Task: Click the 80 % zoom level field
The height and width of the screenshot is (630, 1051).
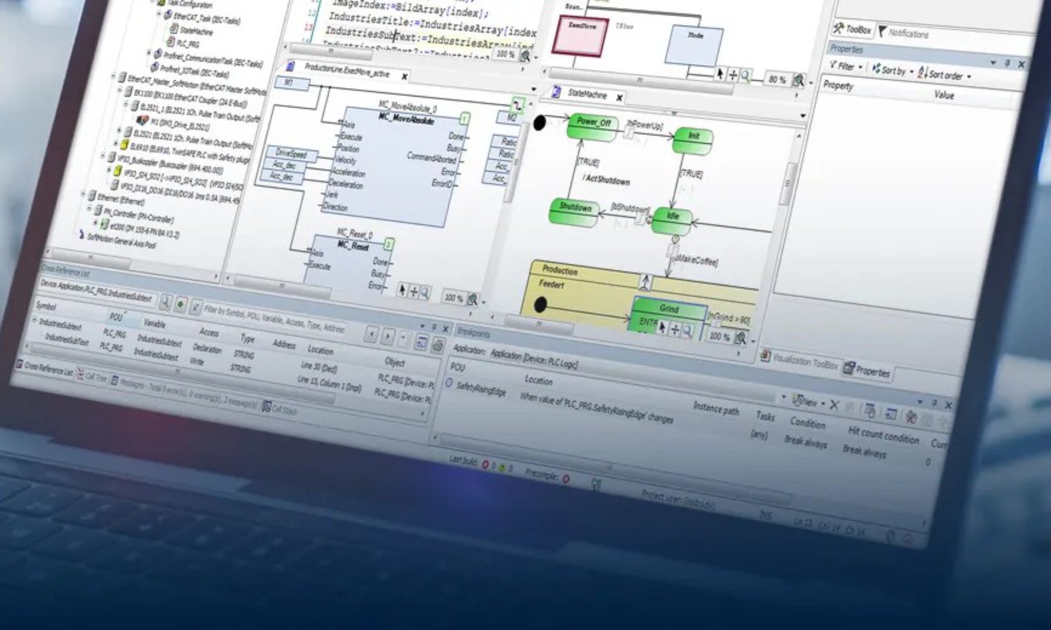Action: (x=777, y=79)
